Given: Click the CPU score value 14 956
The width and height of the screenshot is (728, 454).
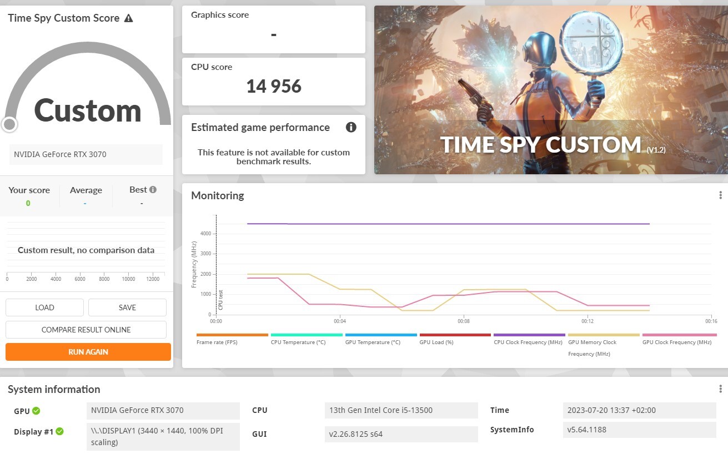Looking at the screenshot, I should point(274,86).
